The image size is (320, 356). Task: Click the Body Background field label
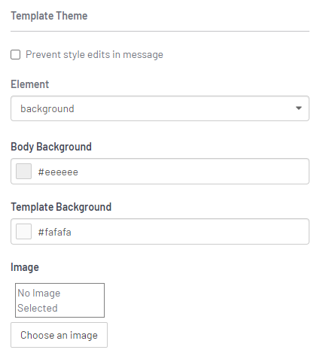pos(51,147)
